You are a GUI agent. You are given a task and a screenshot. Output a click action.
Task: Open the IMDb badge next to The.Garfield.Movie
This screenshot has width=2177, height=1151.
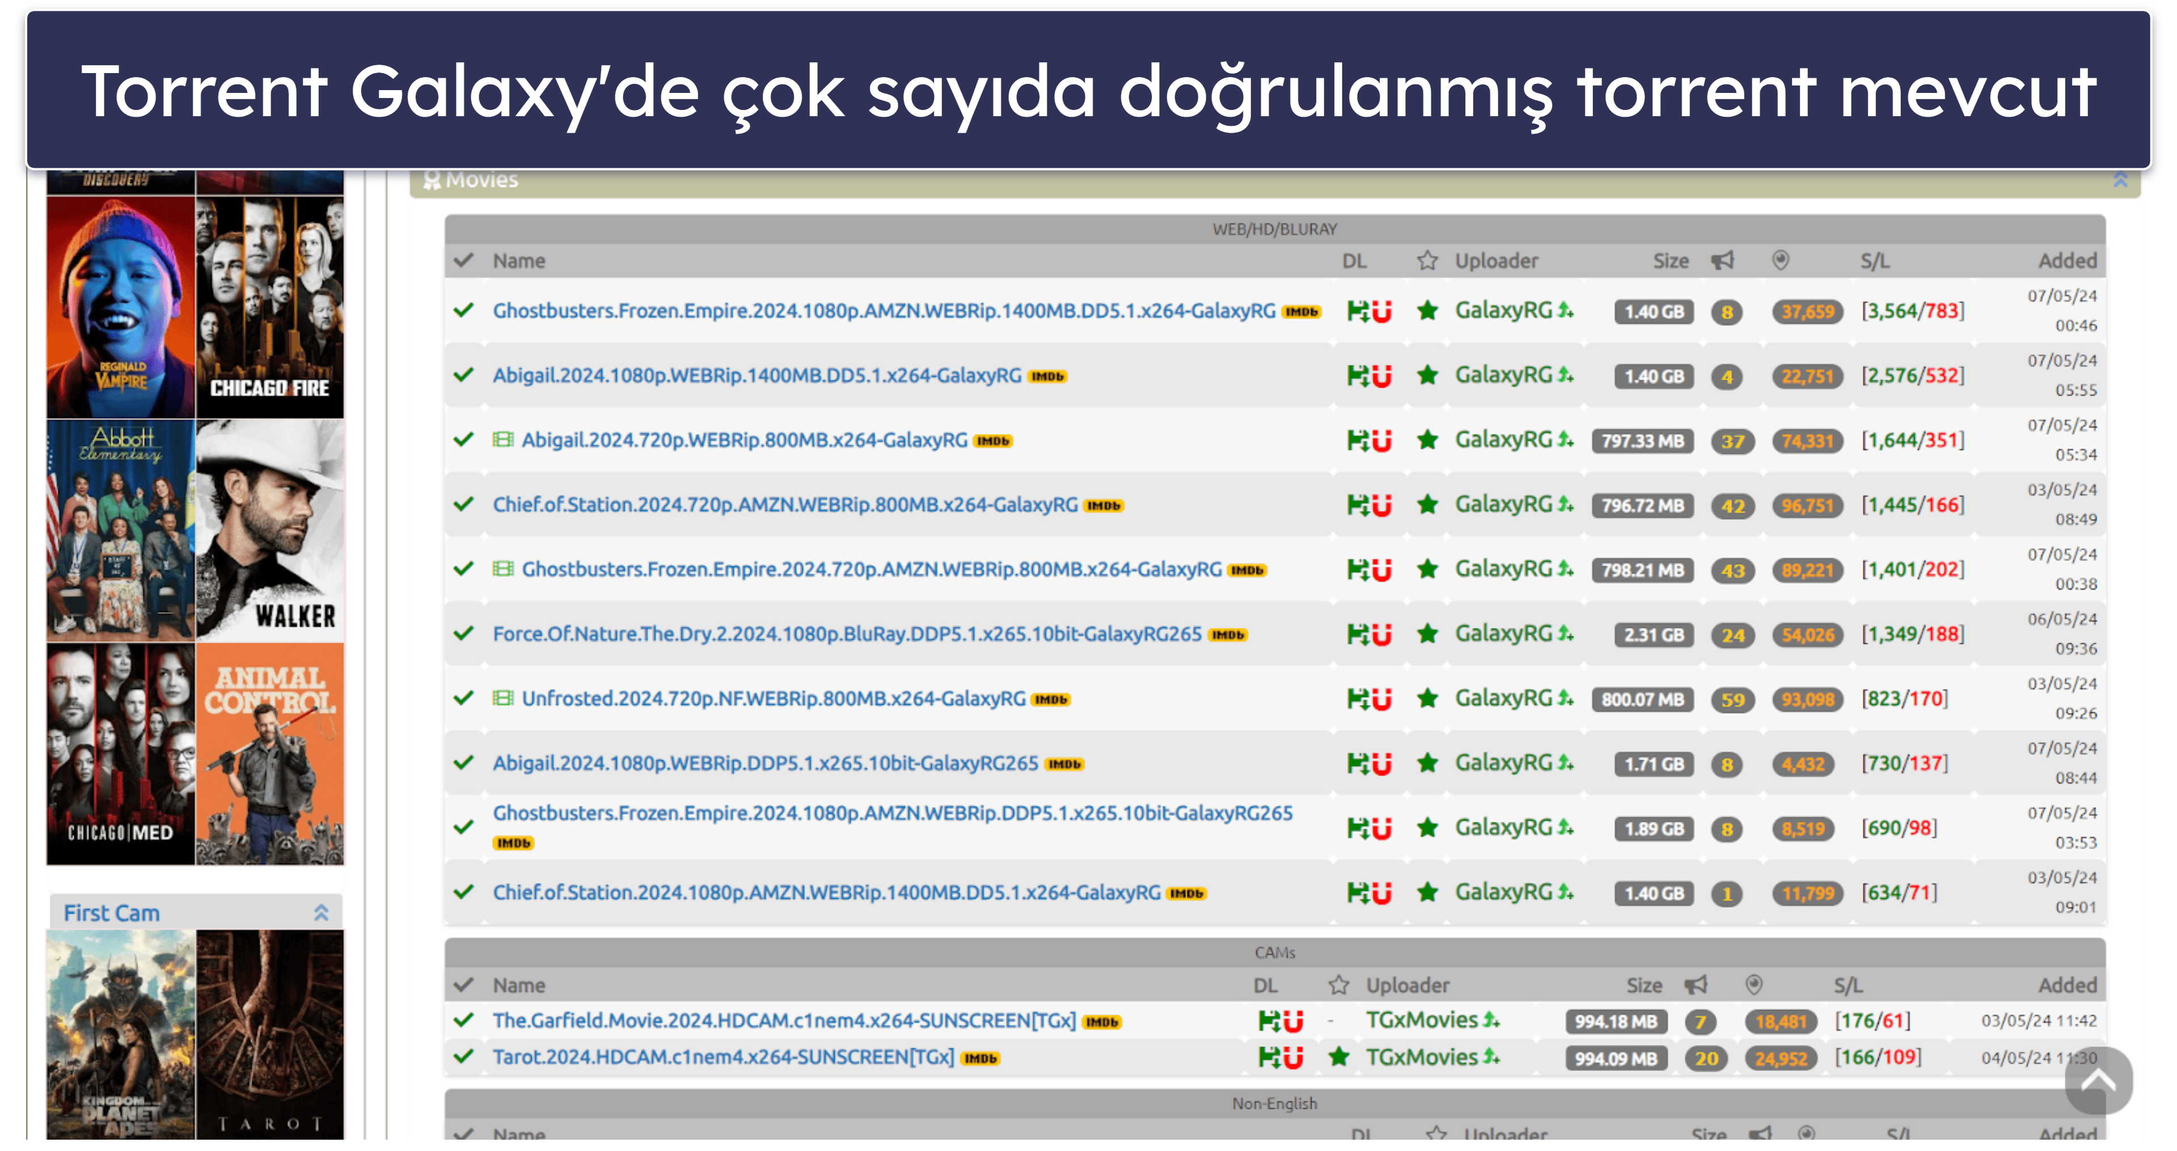(1102, 1023)
